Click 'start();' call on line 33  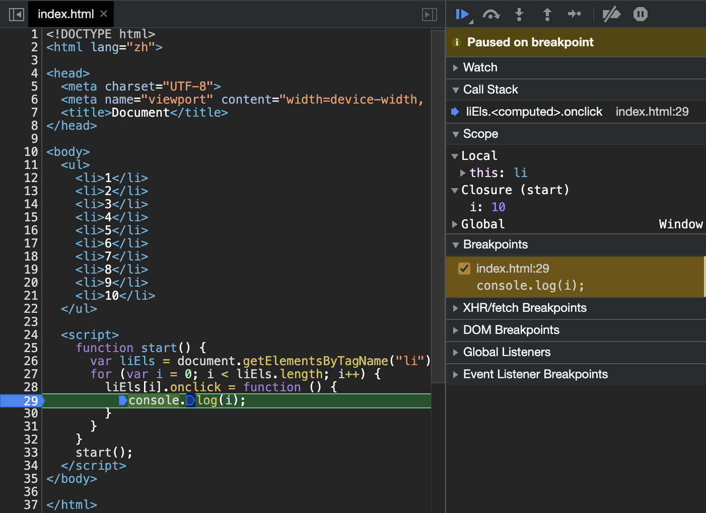click(104, 453)
